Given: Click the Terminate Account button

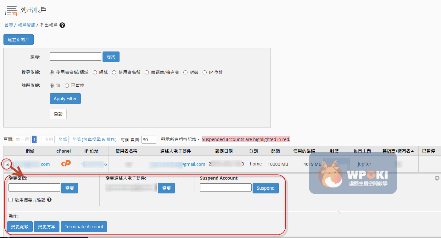Looking at the screenshot, I should click(x=84, y=227).
